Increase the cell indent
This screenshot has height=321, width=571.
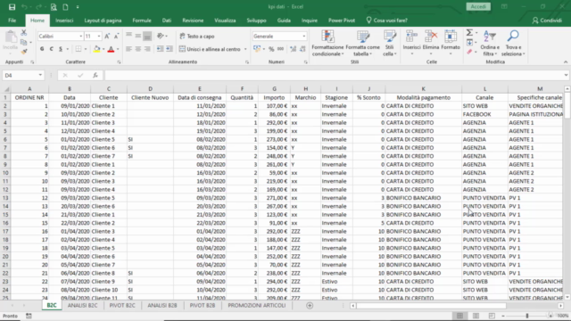[170, 49]
